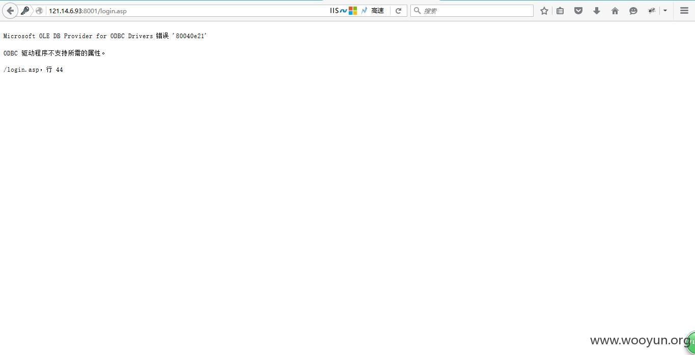
Task: Show bookmarks list icon
Action: coord(560,11)
